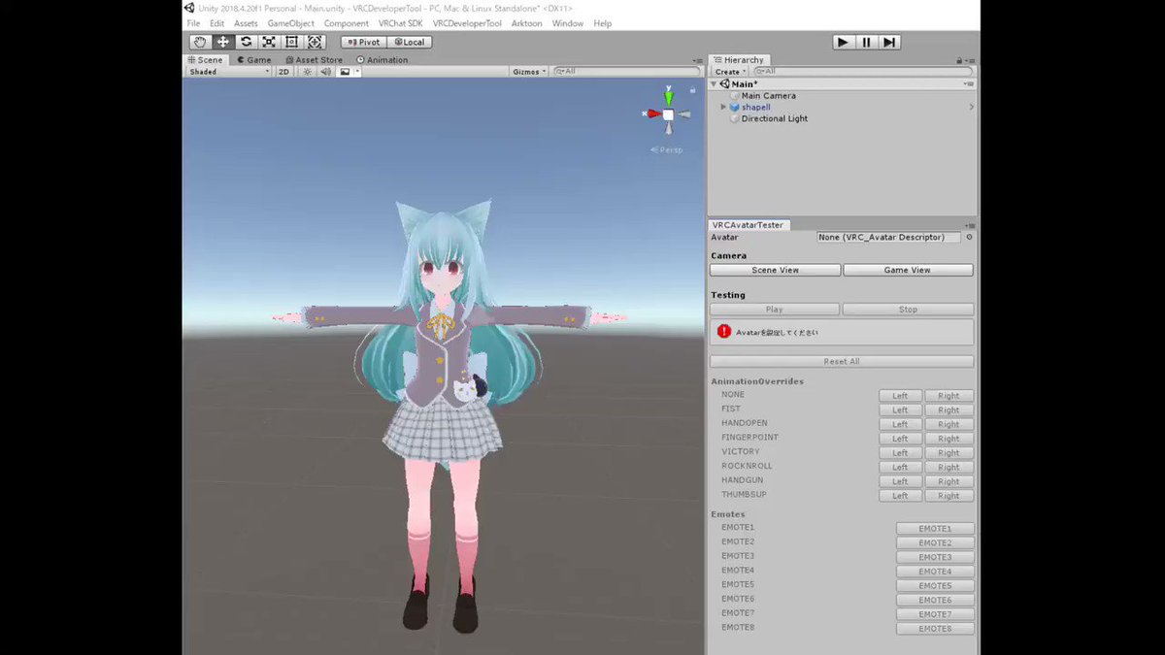1165x655 pixels.
Task: Expand the shapell object in Hierarchy
Action: pos(721,107)
